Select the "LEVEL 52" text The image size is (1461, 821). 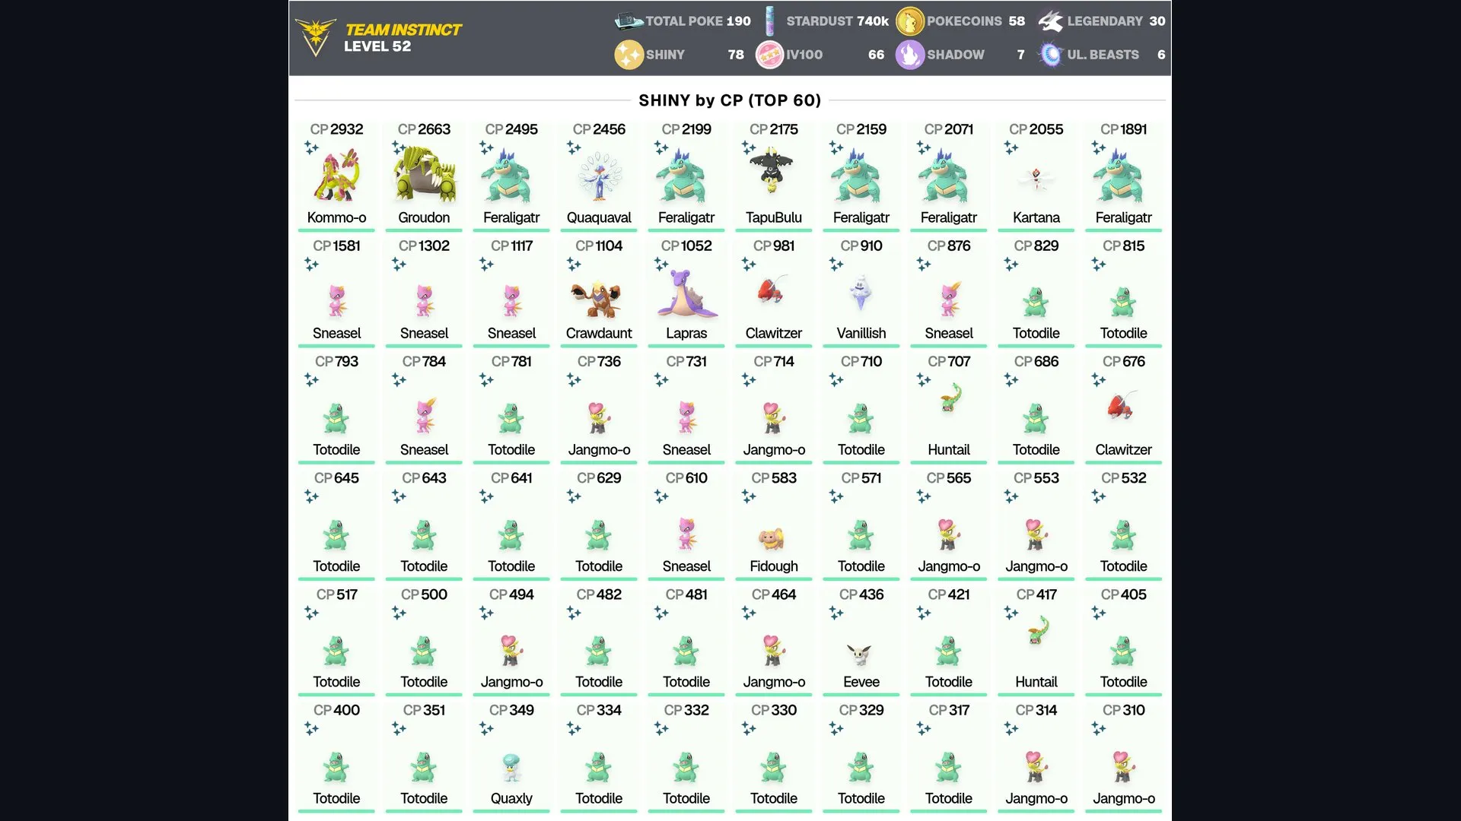click(x=377, y=46)
